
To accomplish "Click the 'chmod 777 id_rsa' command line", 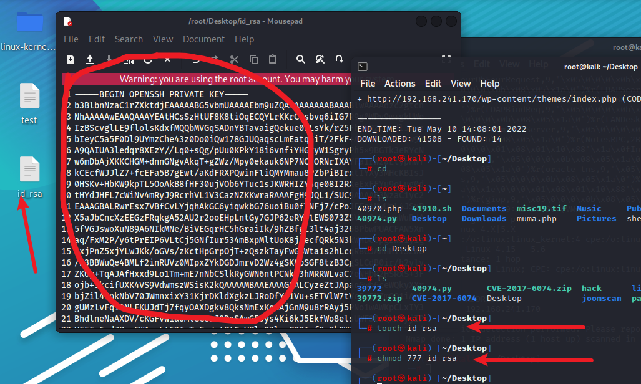I will coord(416,358).
